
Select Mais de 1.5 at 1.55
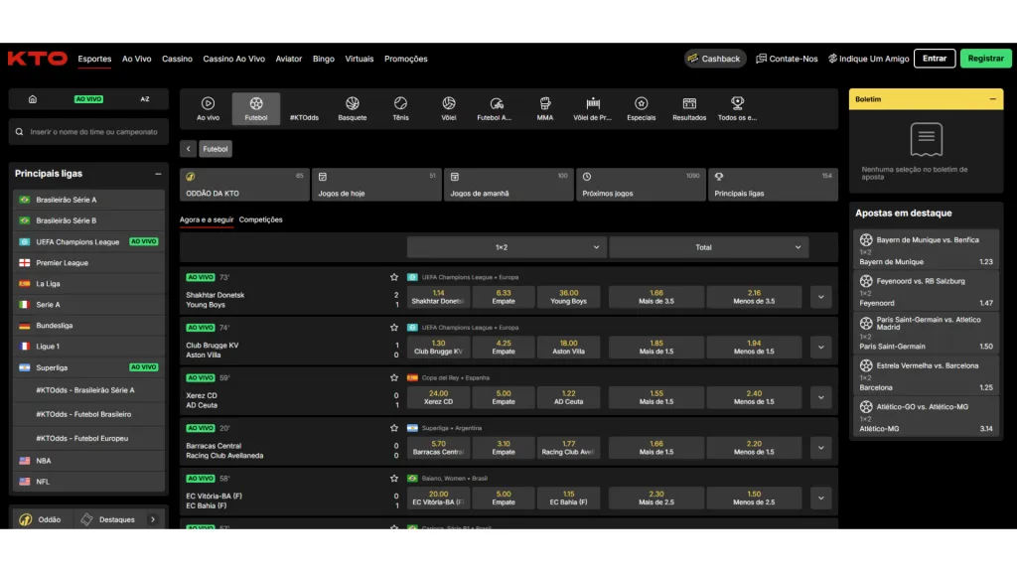656,397
